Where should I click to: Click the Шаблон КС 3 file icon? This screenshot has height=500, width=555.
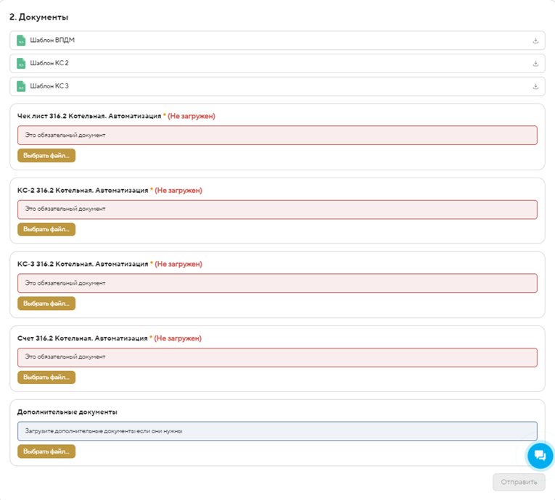coord(21,87)
